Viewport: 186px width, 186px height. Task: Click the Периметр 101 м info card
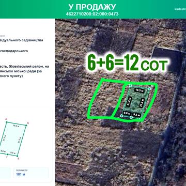coord(31,173)
